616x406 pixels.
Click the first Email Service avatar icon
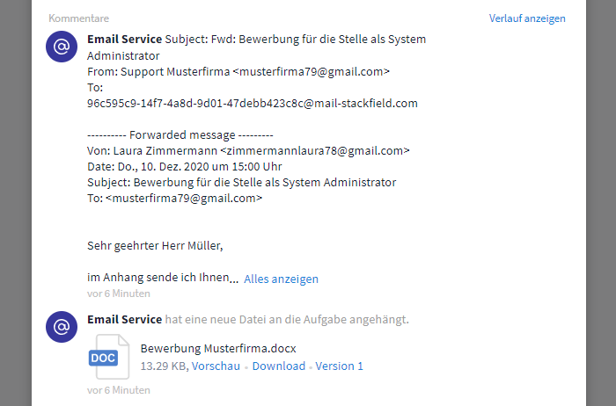(62, 47)
